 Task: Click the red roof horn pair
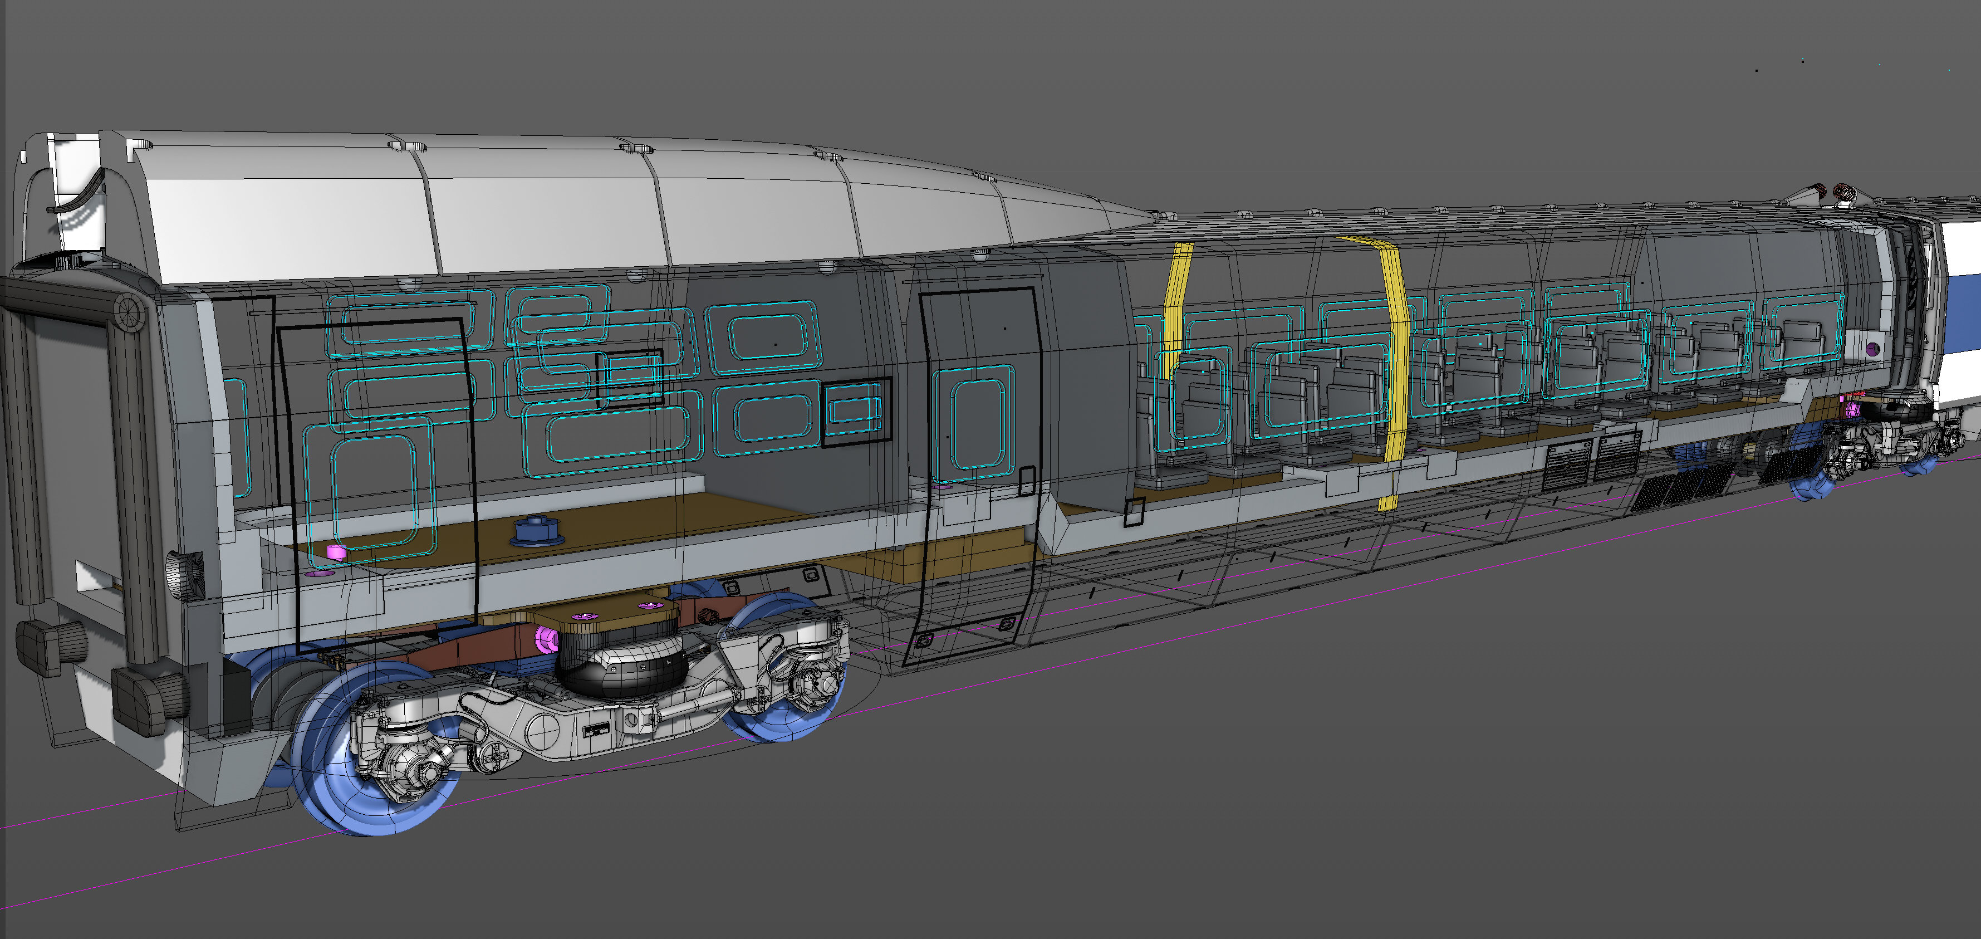[x=1831, y=190]
